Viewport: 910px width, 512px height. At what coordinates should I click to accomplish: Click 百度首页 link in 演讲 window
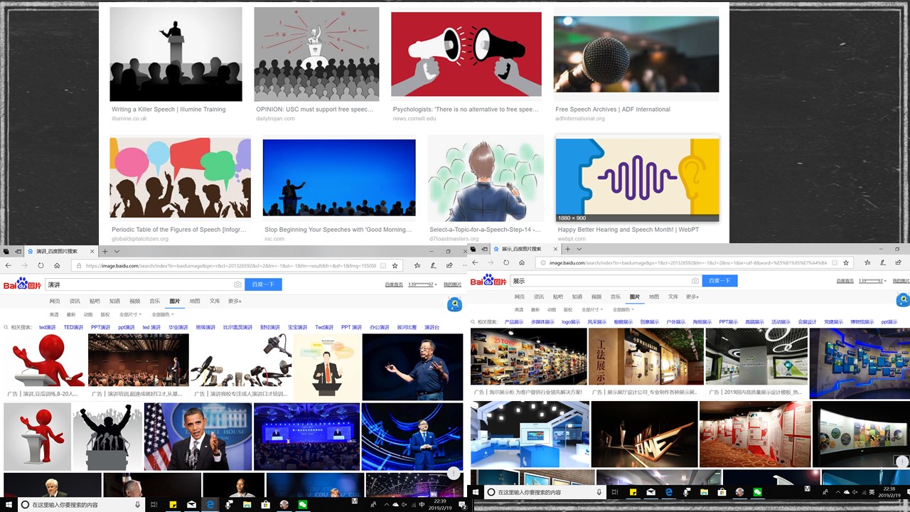click(394, 284)
